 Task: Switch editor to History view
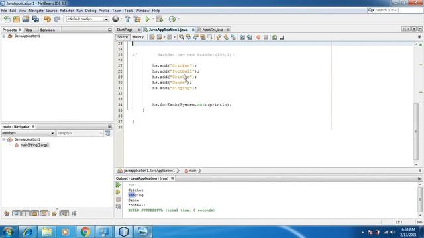click(x=138, y=37)
